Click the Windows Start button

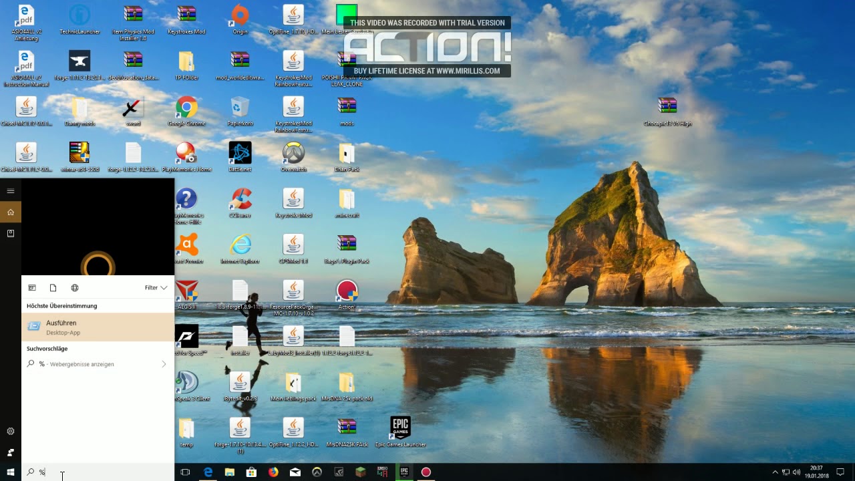tap(11, 472)
